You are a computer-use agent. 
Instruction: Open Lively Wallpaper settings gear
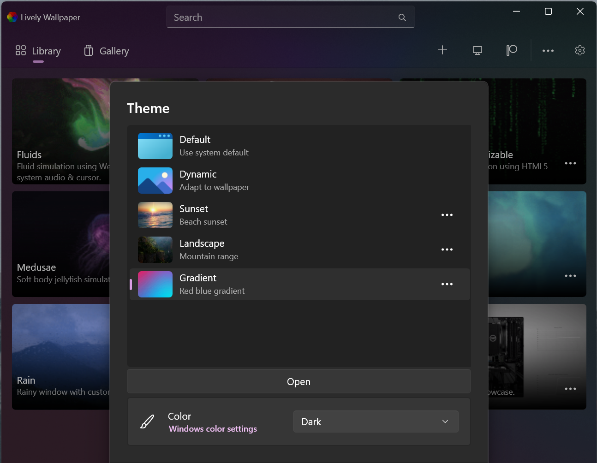coord(579,50)
